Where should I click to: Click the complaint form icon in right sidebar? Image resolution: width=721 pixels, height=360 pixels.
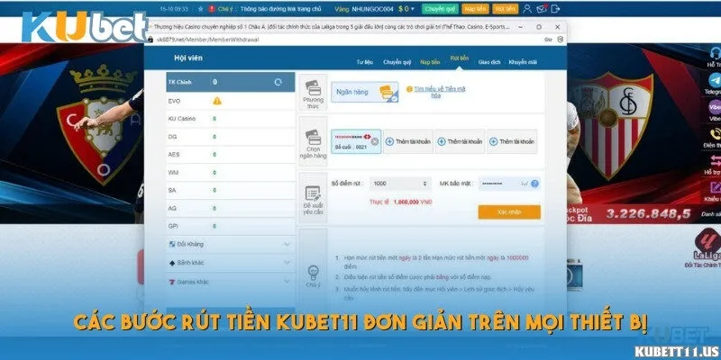point(716,187)
